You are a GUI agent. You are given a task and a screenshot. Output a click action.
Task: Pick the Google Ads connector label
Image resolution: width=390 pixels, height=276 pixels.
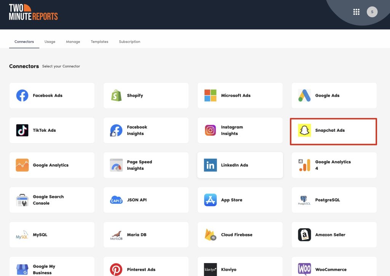point(327,96)
